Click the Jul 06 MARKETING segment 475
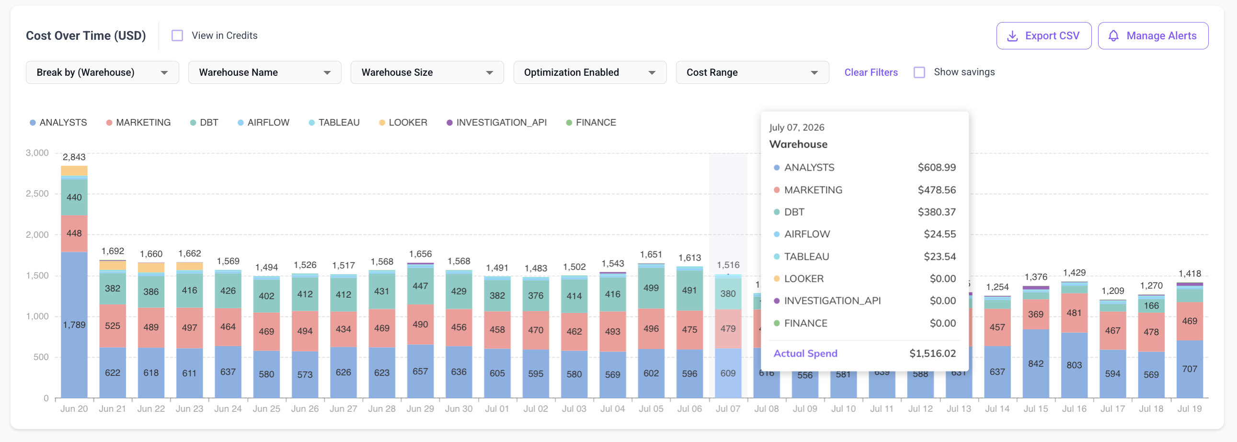This screenshot has width=1237, height=442. (689, 330)
